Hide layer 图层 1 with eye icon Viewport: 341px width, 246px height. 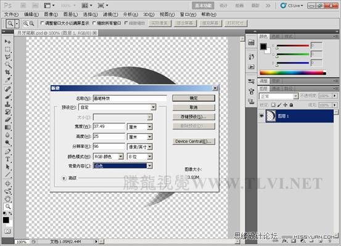261,116
